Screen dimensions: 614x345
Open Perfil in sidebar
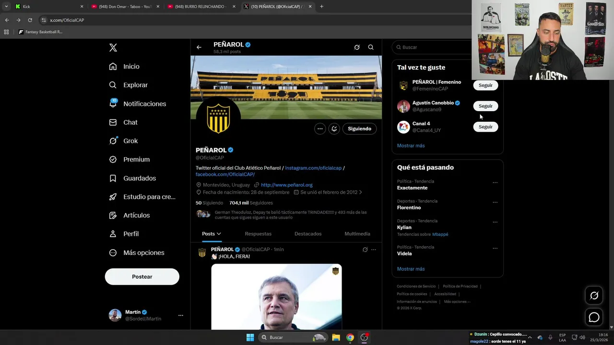(124, 234)
